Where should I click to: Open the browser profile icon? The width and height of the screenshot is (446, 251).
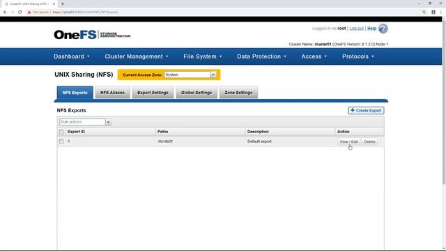[433, 13]
